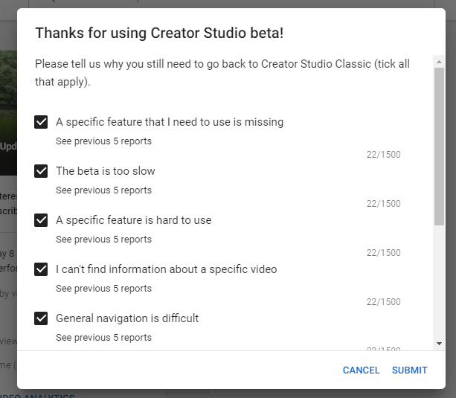Untick 'General navigation is difficult' checkbox

tap(41, 318)
